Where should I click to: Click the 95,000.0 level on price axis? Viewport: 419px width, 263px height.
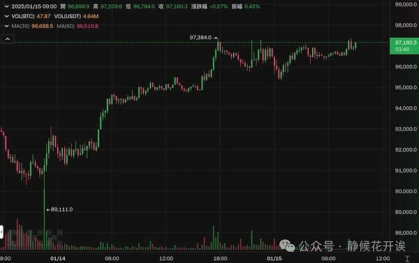coord(406,88)
